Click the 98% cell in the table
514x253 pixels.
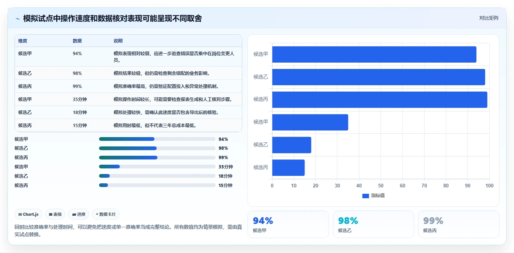coord(77,73)
